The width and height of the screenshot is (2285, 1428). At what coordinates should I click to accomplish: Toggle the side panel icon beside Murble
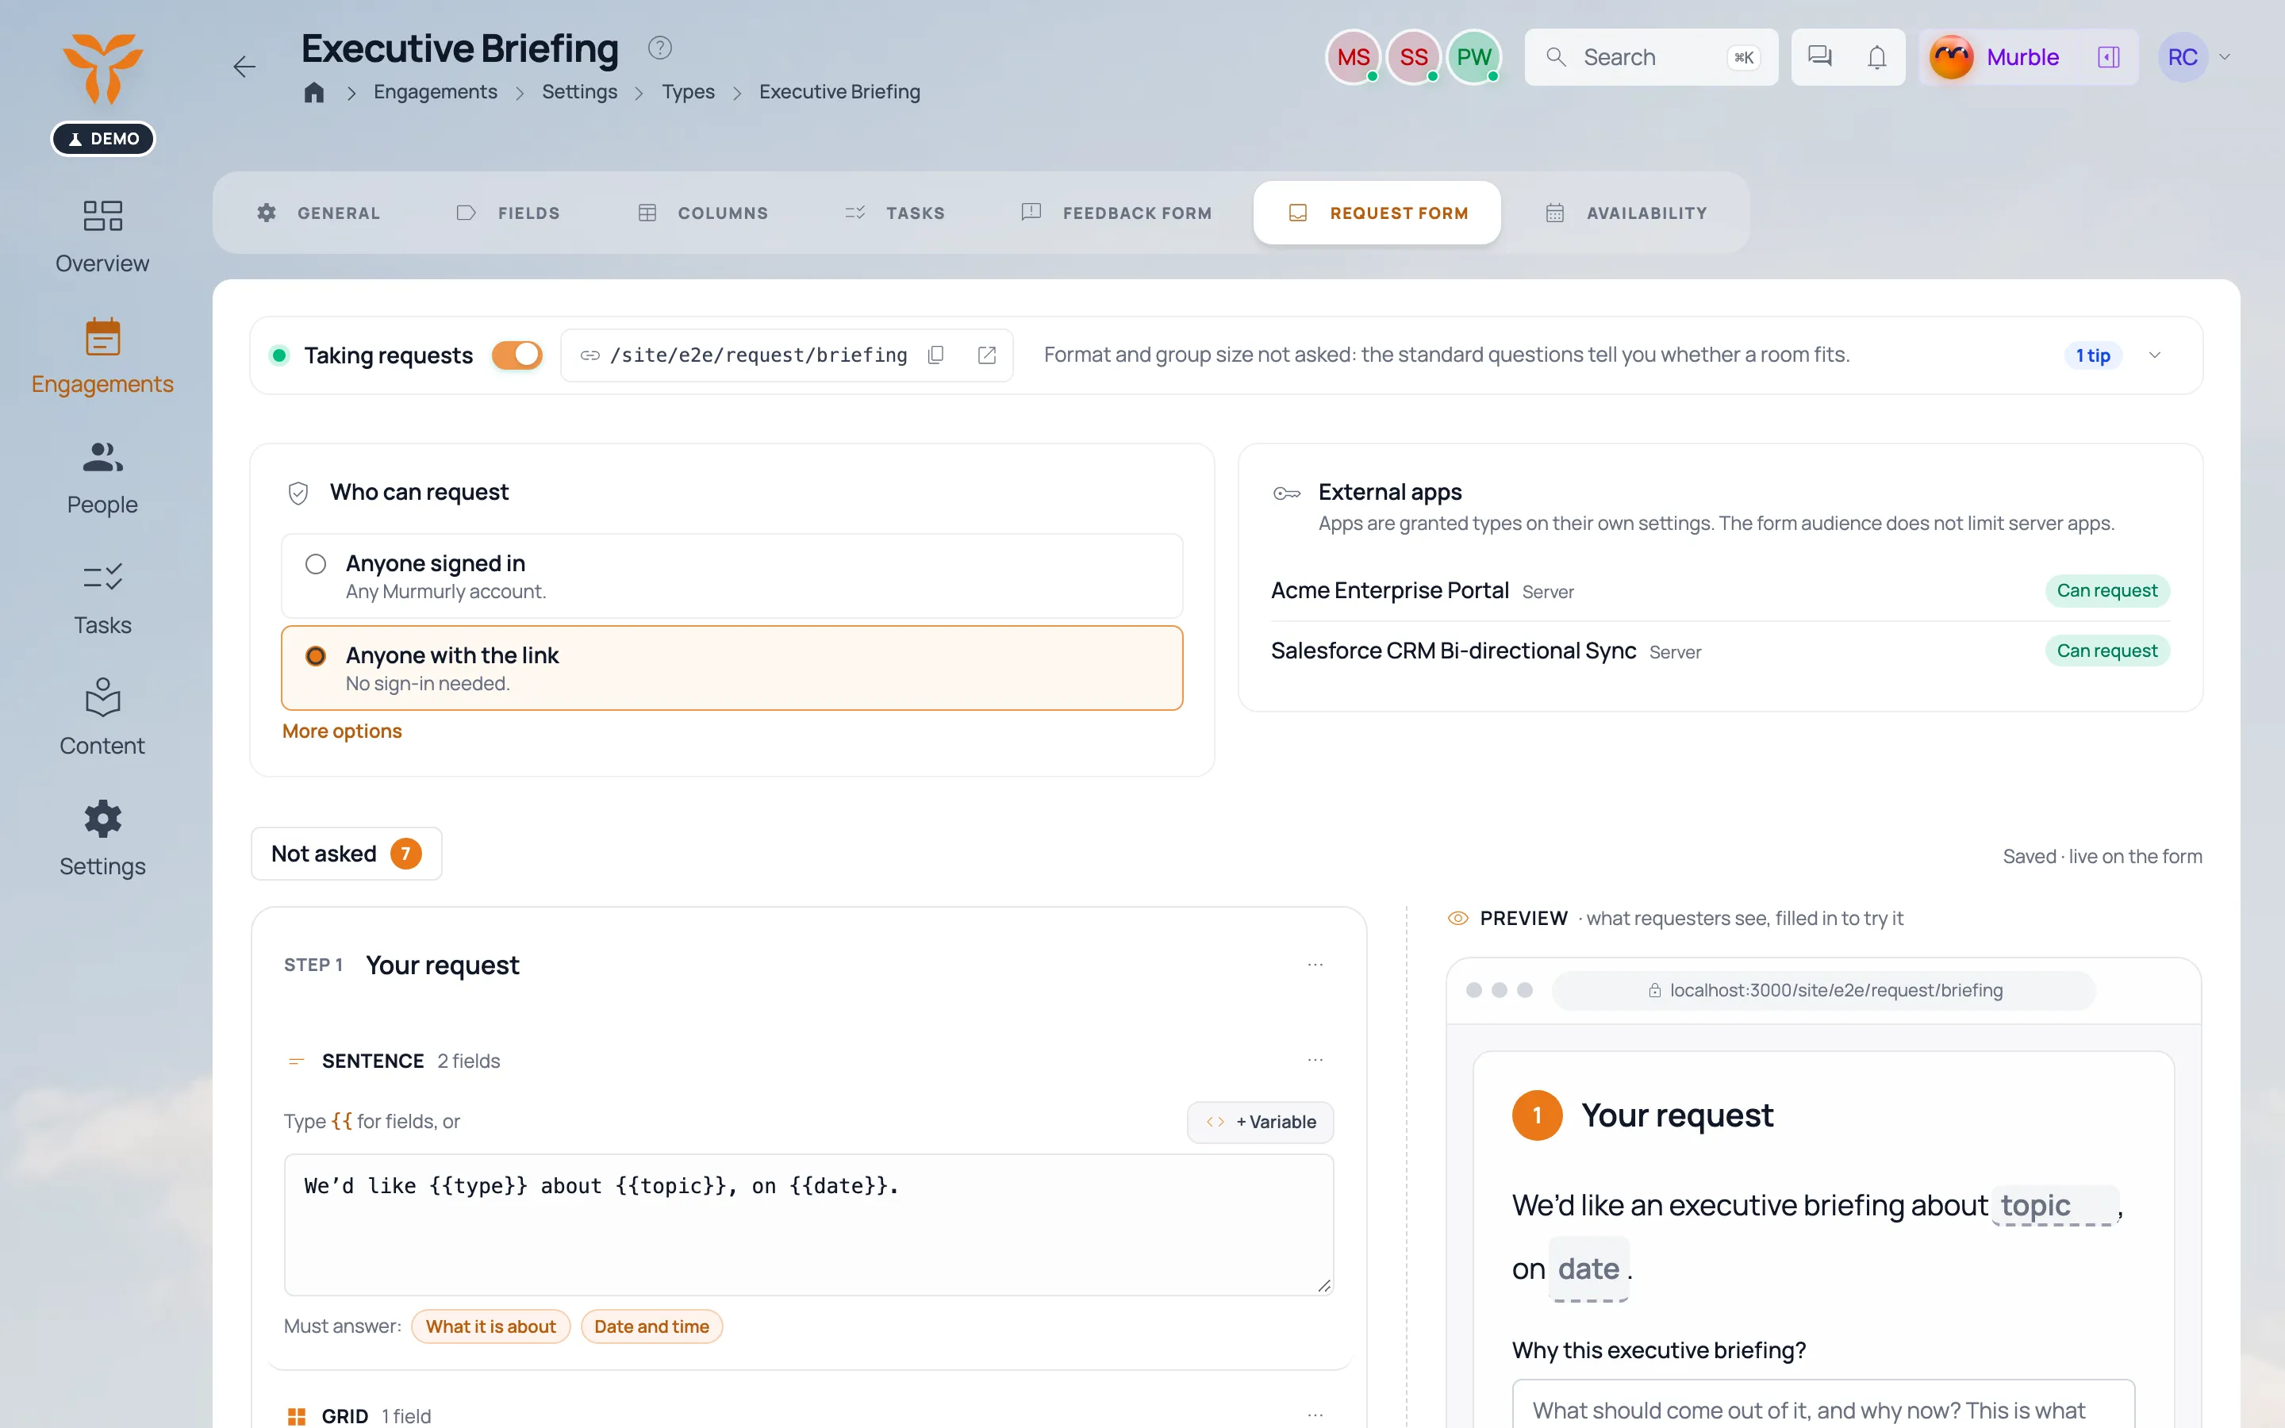pos(2108,56)
